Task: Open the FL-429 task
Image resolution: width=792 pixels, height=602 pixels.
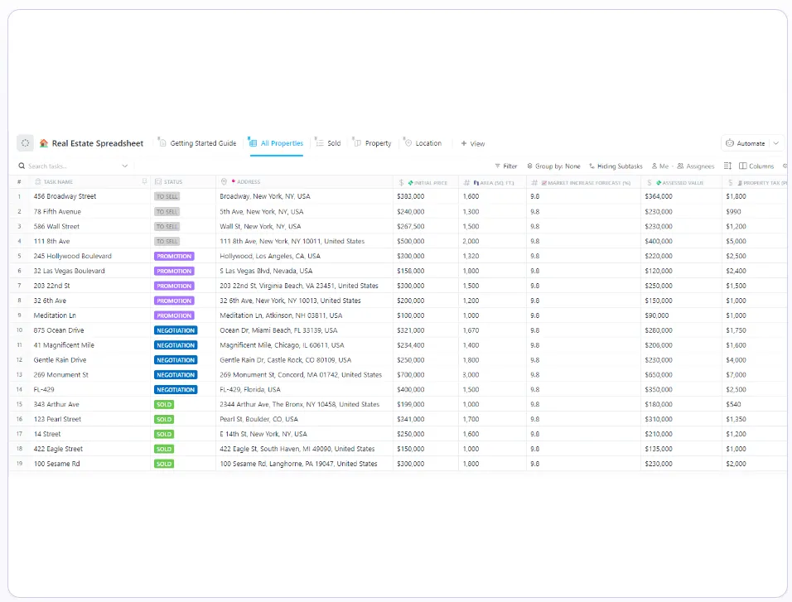Action: point(44,389)
